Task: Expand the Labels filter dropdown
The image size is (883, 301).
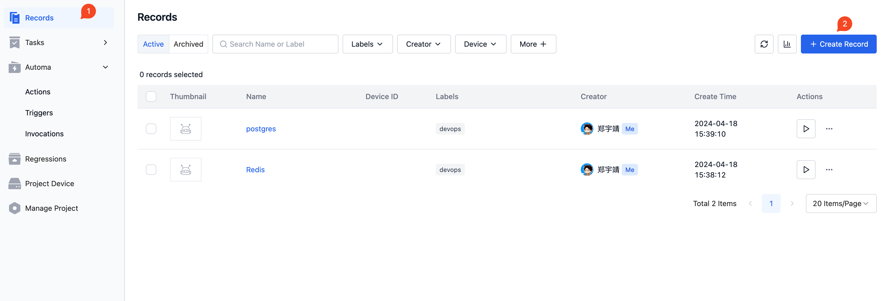Action: pyautogui.click(x=367, y=43)
